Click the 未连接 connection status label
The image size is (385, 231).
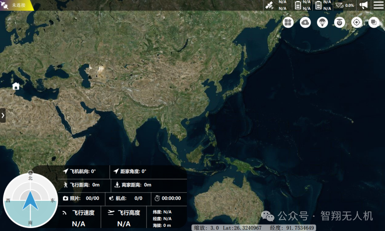click(18, 5)
